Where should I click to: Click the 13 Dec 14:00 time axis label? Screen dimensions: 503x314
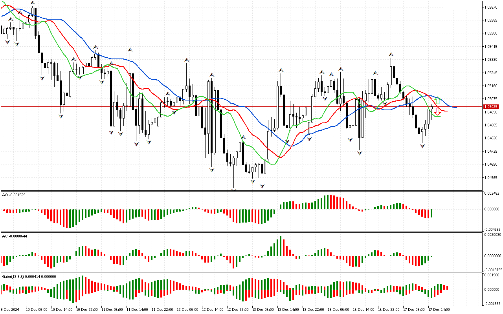tap(288, 310)
